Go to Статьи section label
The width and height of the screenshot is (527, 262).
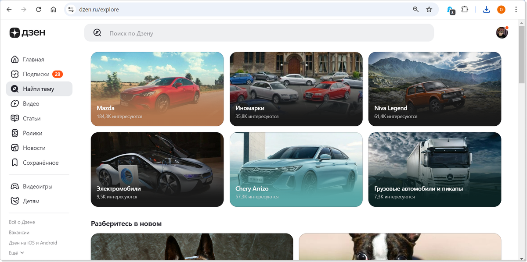(x=32, y=118)
